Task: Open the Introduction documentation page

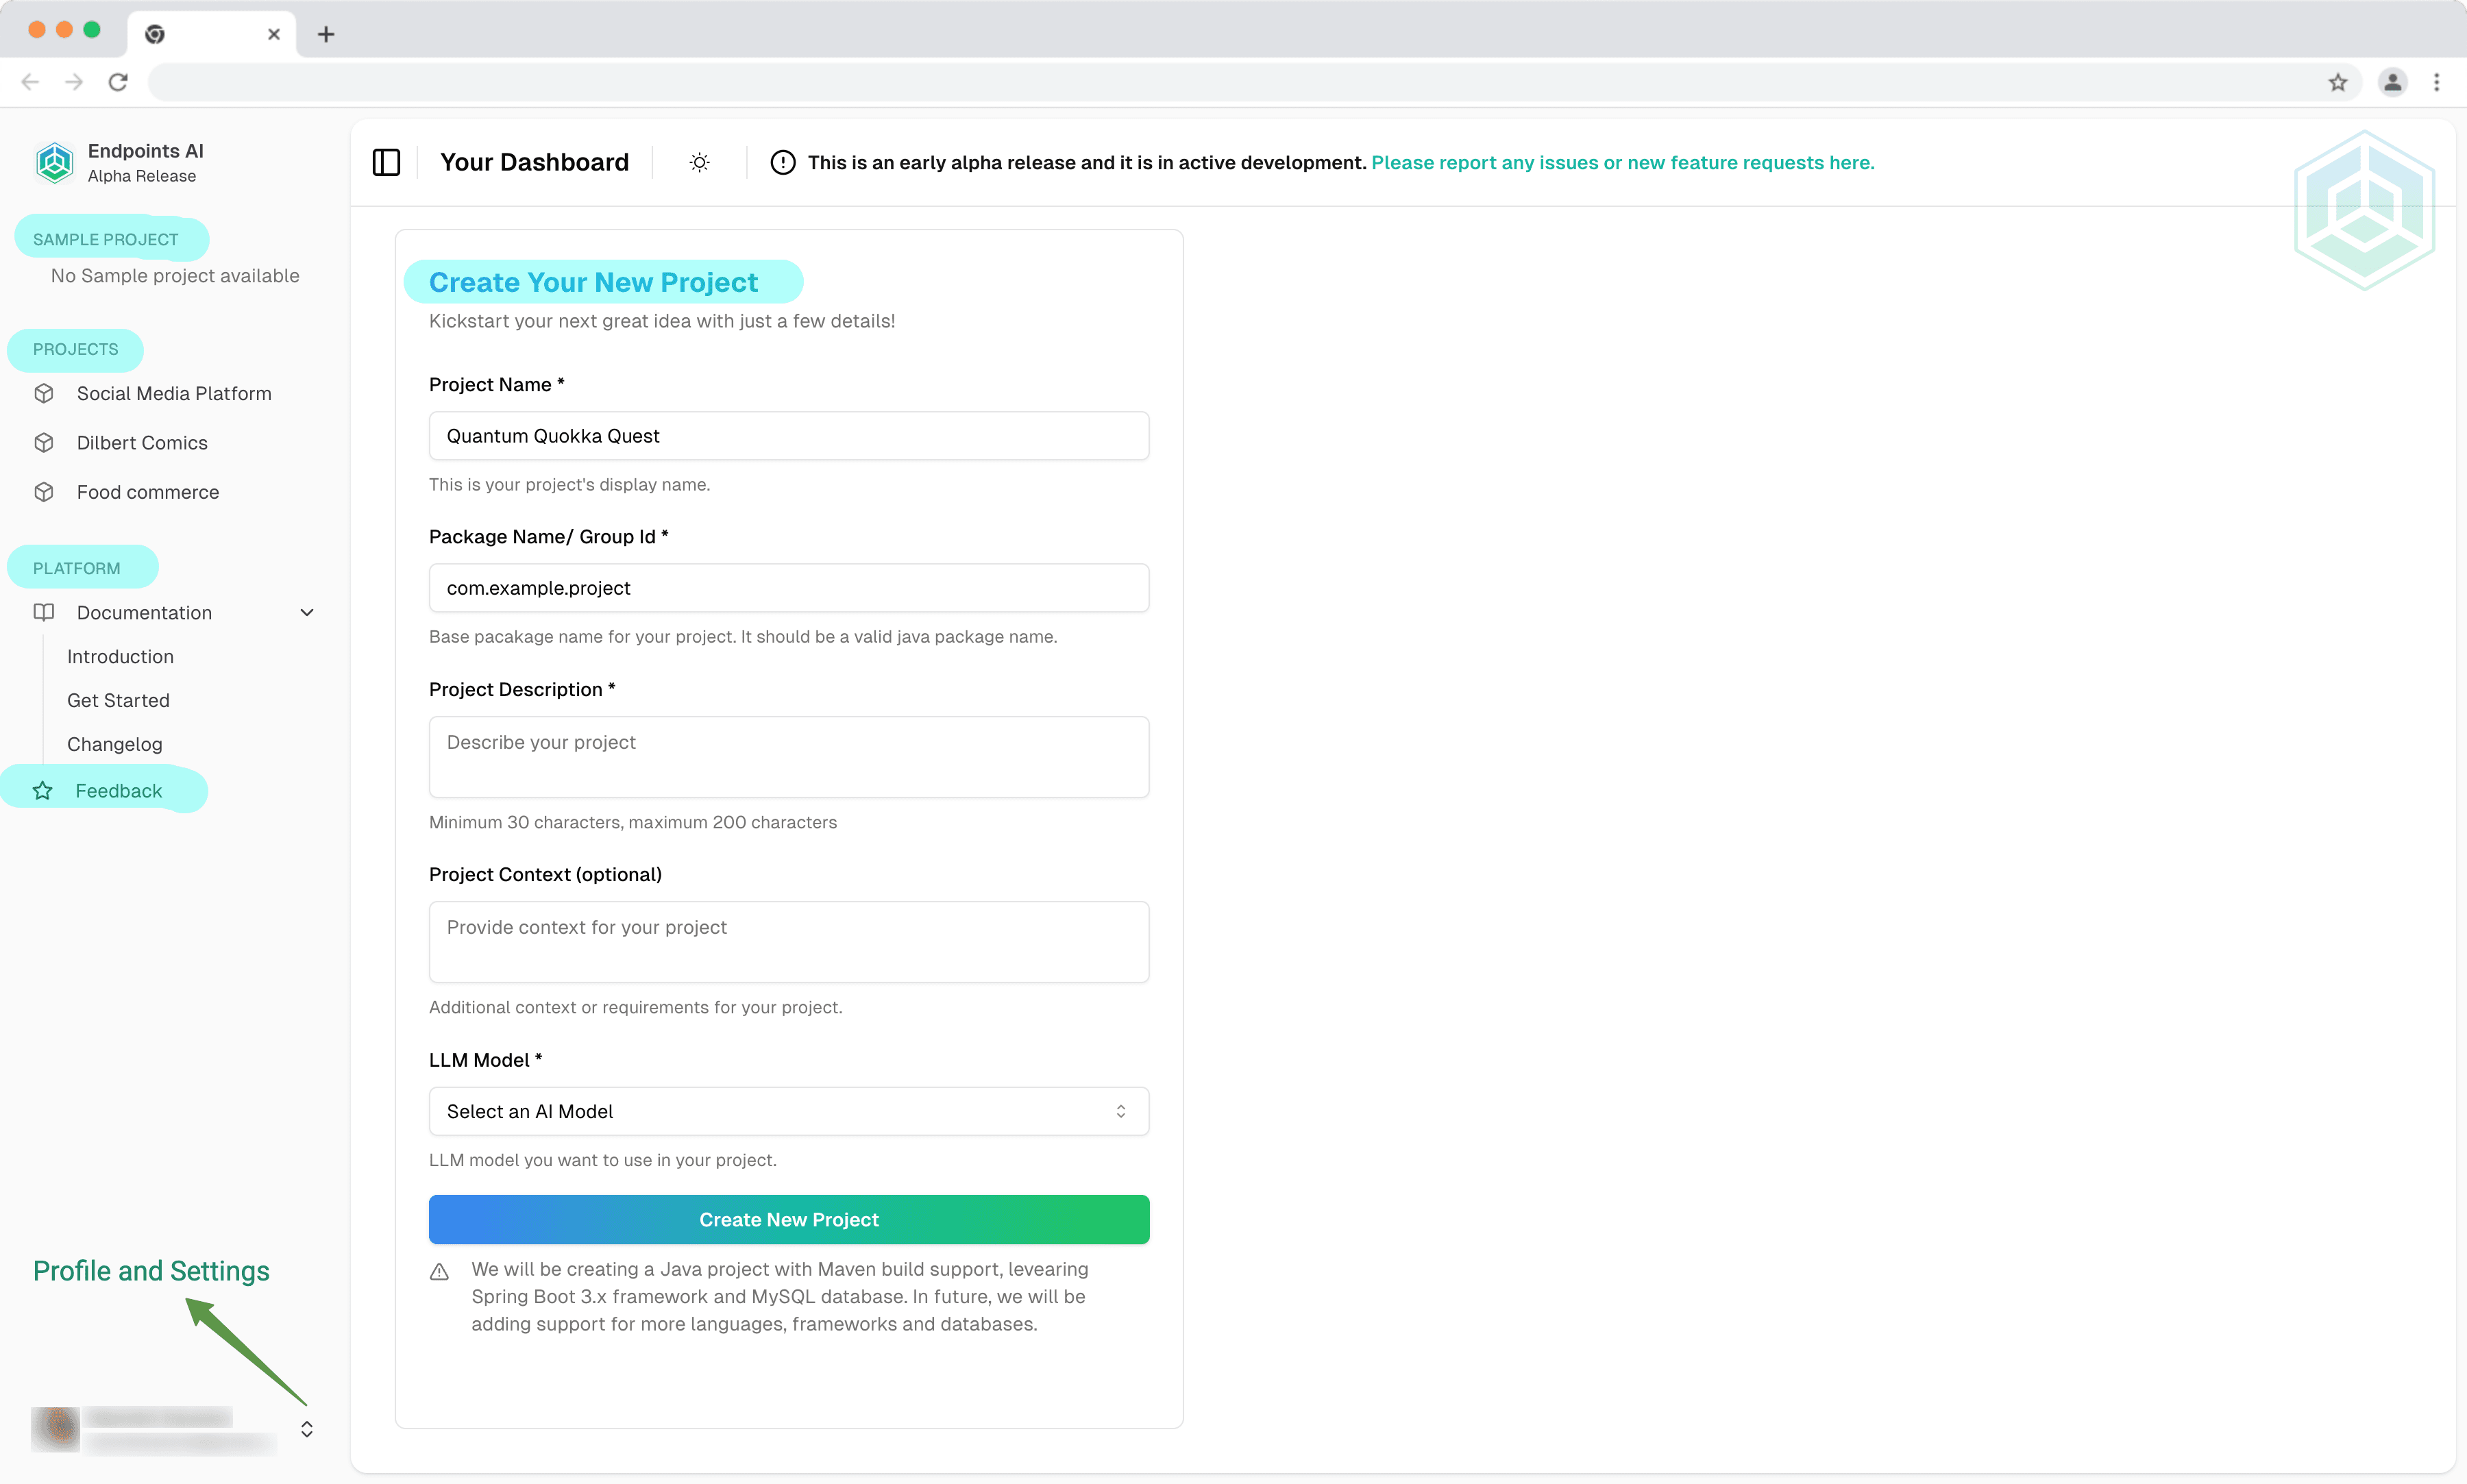Action: (x=120, y=656)
